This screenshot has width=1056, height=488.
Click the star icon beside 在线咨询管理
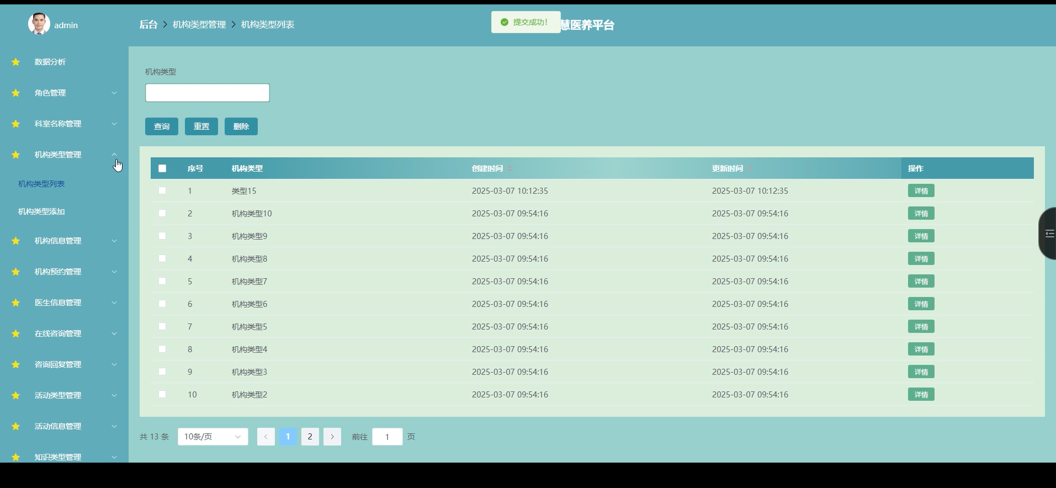click(16, 333)
